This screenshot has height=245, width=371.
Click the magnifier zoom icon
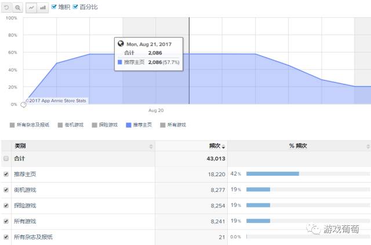point(17,8)
